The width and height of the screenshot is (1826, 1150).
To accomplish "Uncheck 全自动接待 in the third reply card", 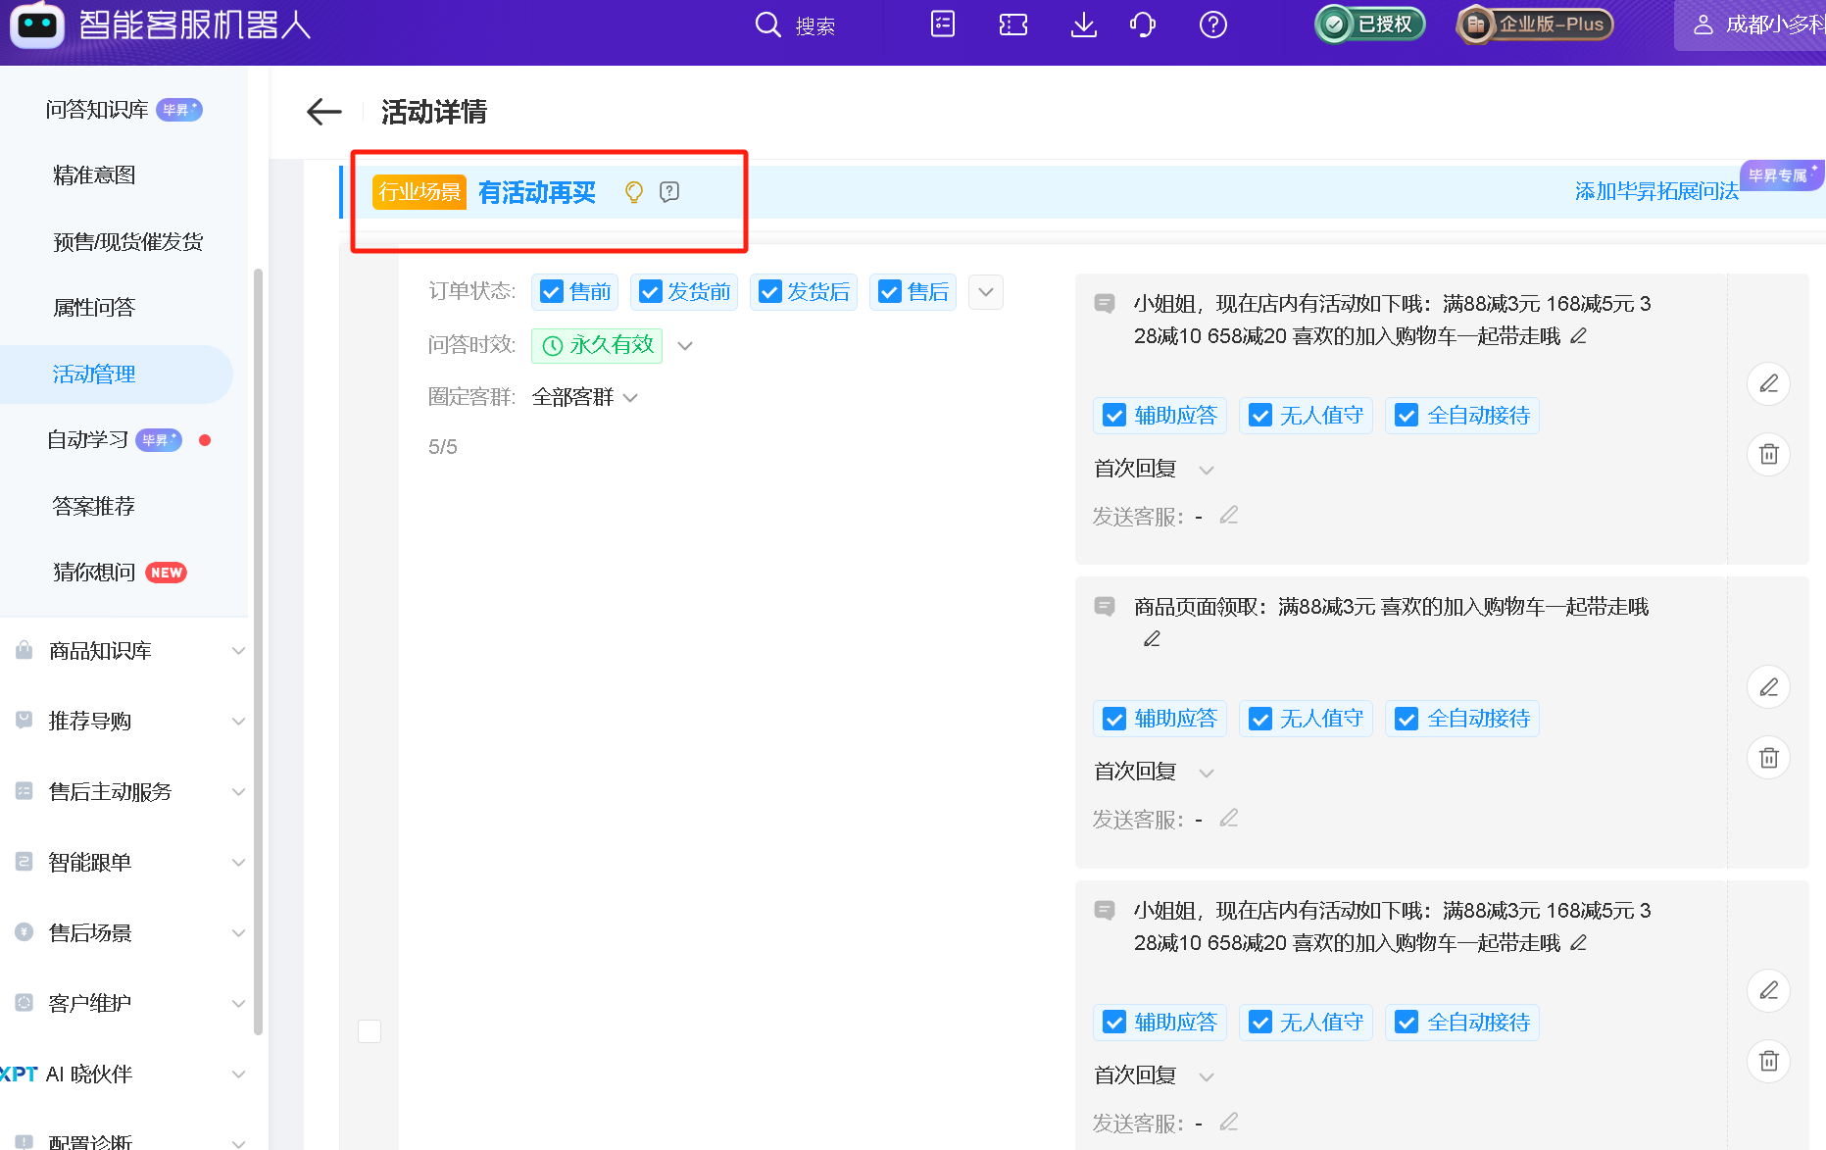I will click(1407, 1023).
